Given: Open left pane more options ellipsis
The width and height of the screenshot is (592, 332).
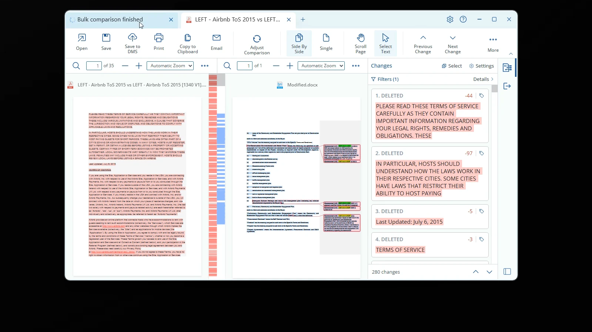Looking at the screenshot, I should (x=205, y=66).
